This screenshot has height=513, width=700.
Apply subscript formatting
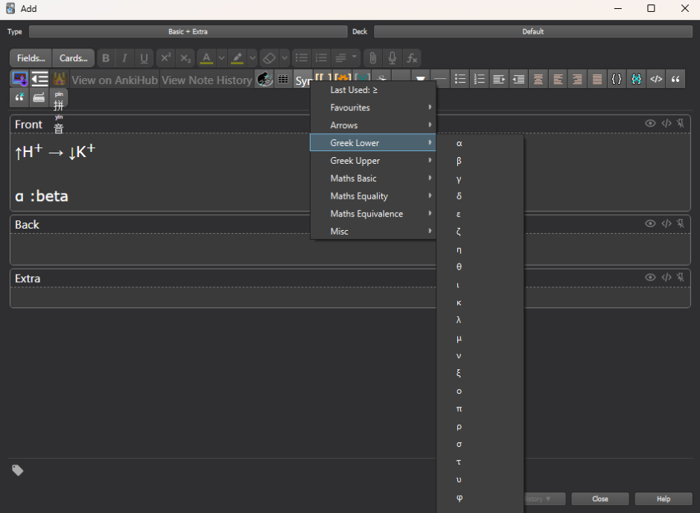tap(185, 58)
